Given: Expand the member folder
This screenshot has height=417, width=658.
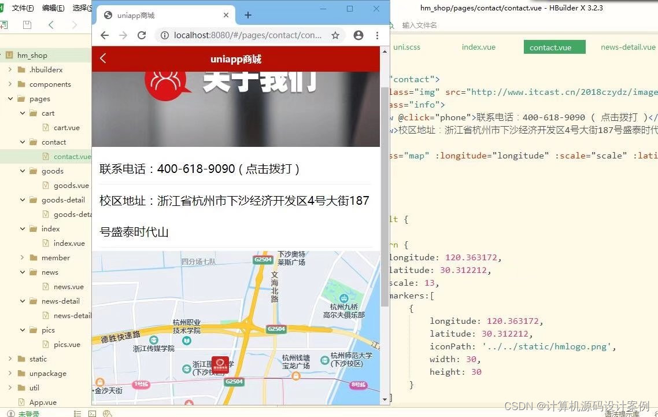Looking at the screenshot, I should [x=22, y=257].
